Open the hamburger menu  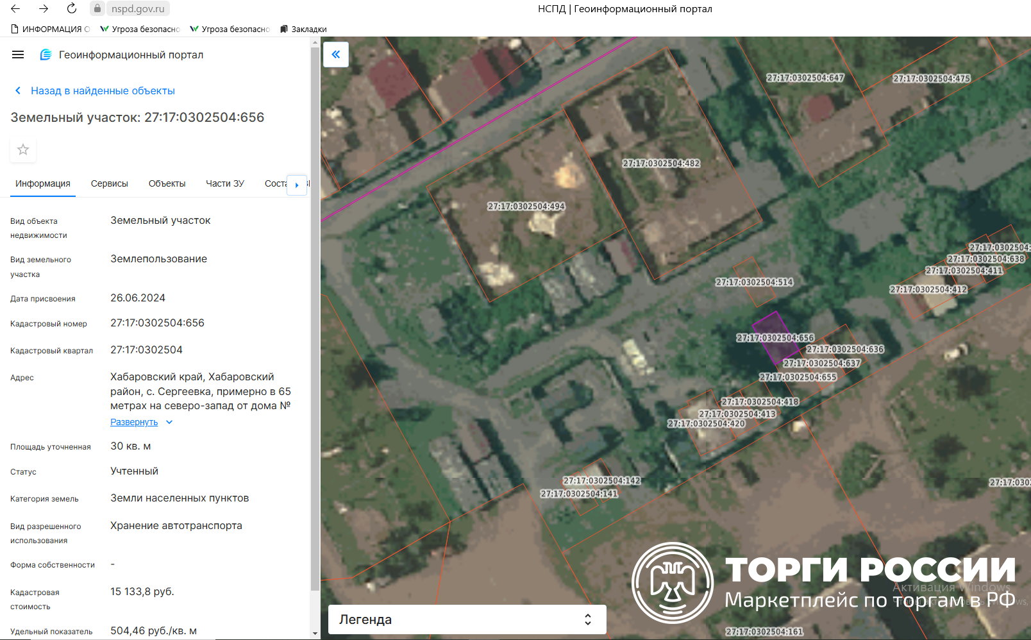click(x=18, y=55)
